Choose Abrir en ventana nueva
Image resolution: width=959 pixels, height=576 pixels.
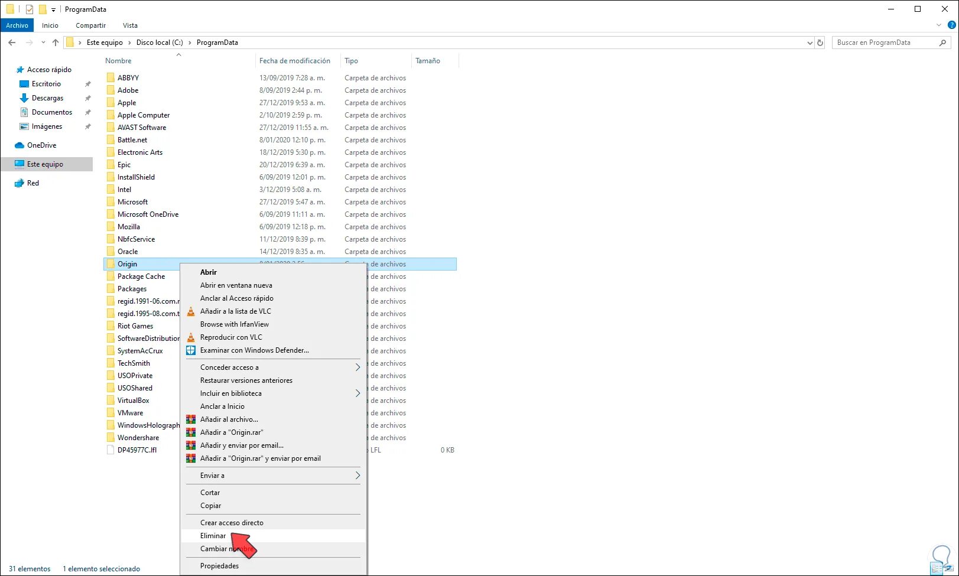[236, 285]
